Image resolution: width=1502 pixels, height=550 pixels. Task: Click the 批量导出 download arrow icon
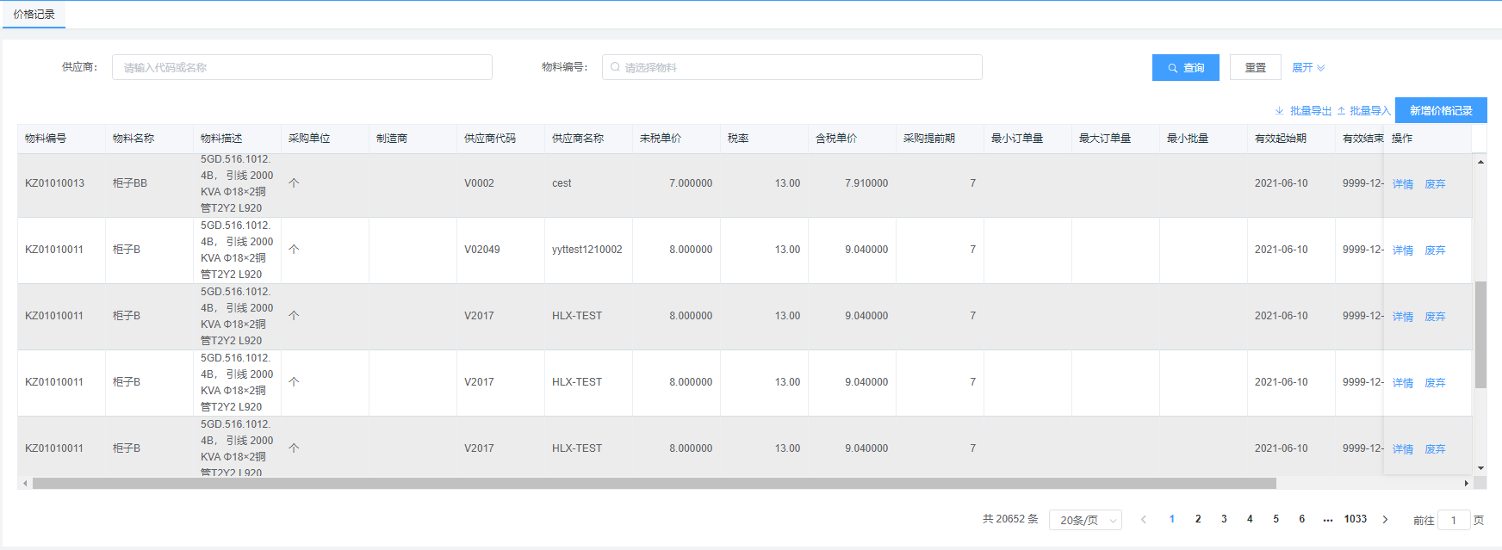pos(1279,111)
